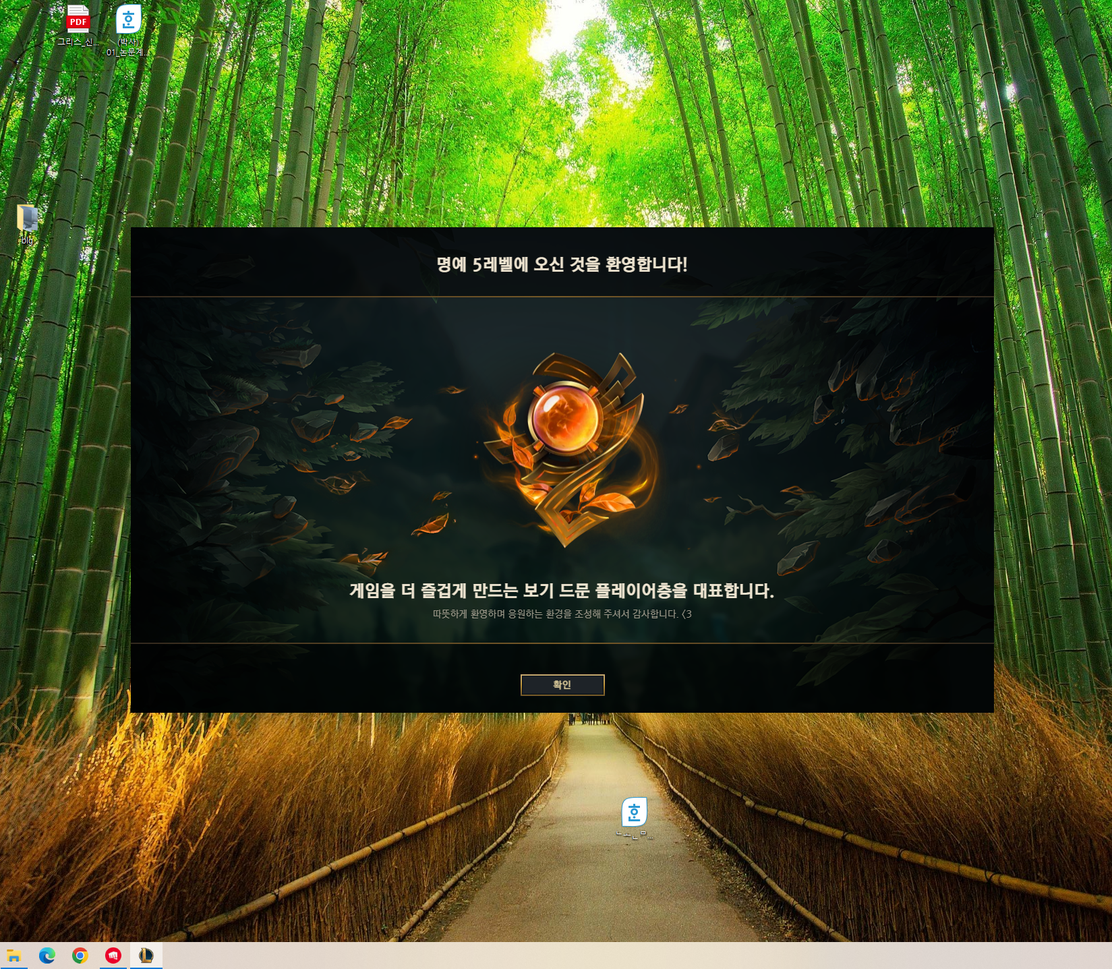The width and height of the screenshot is (1112, 969).
Task: Click the 01_논문계 document name label
Action: click(127, 52)
